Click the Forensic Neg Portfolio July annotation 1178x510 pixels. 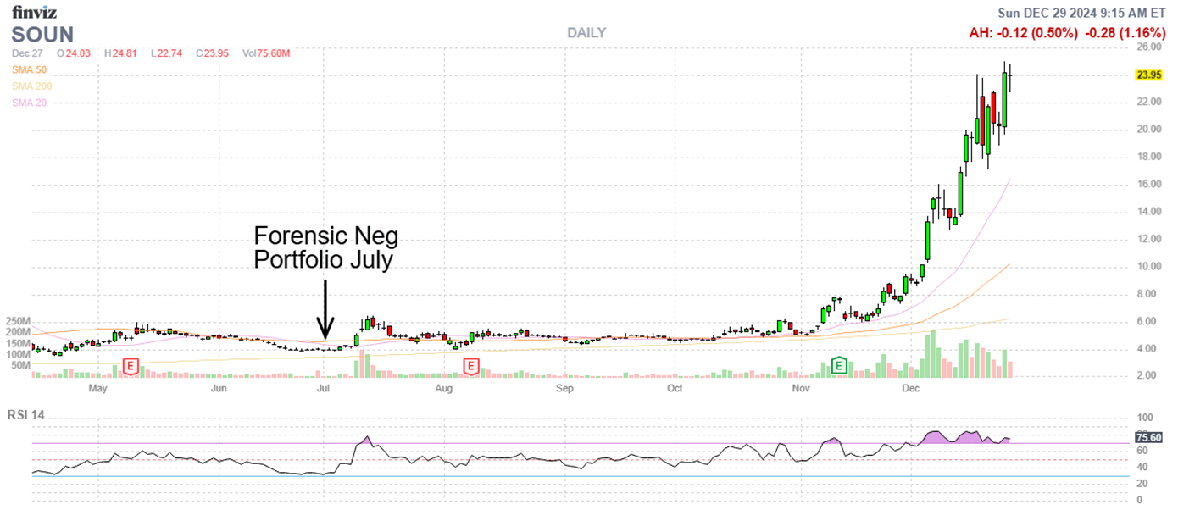coord(326,248)
